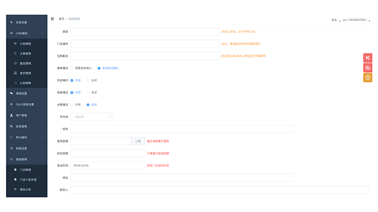Click the 门店管理 store icon
Screen dimensions: 378x212
(15, 169)
